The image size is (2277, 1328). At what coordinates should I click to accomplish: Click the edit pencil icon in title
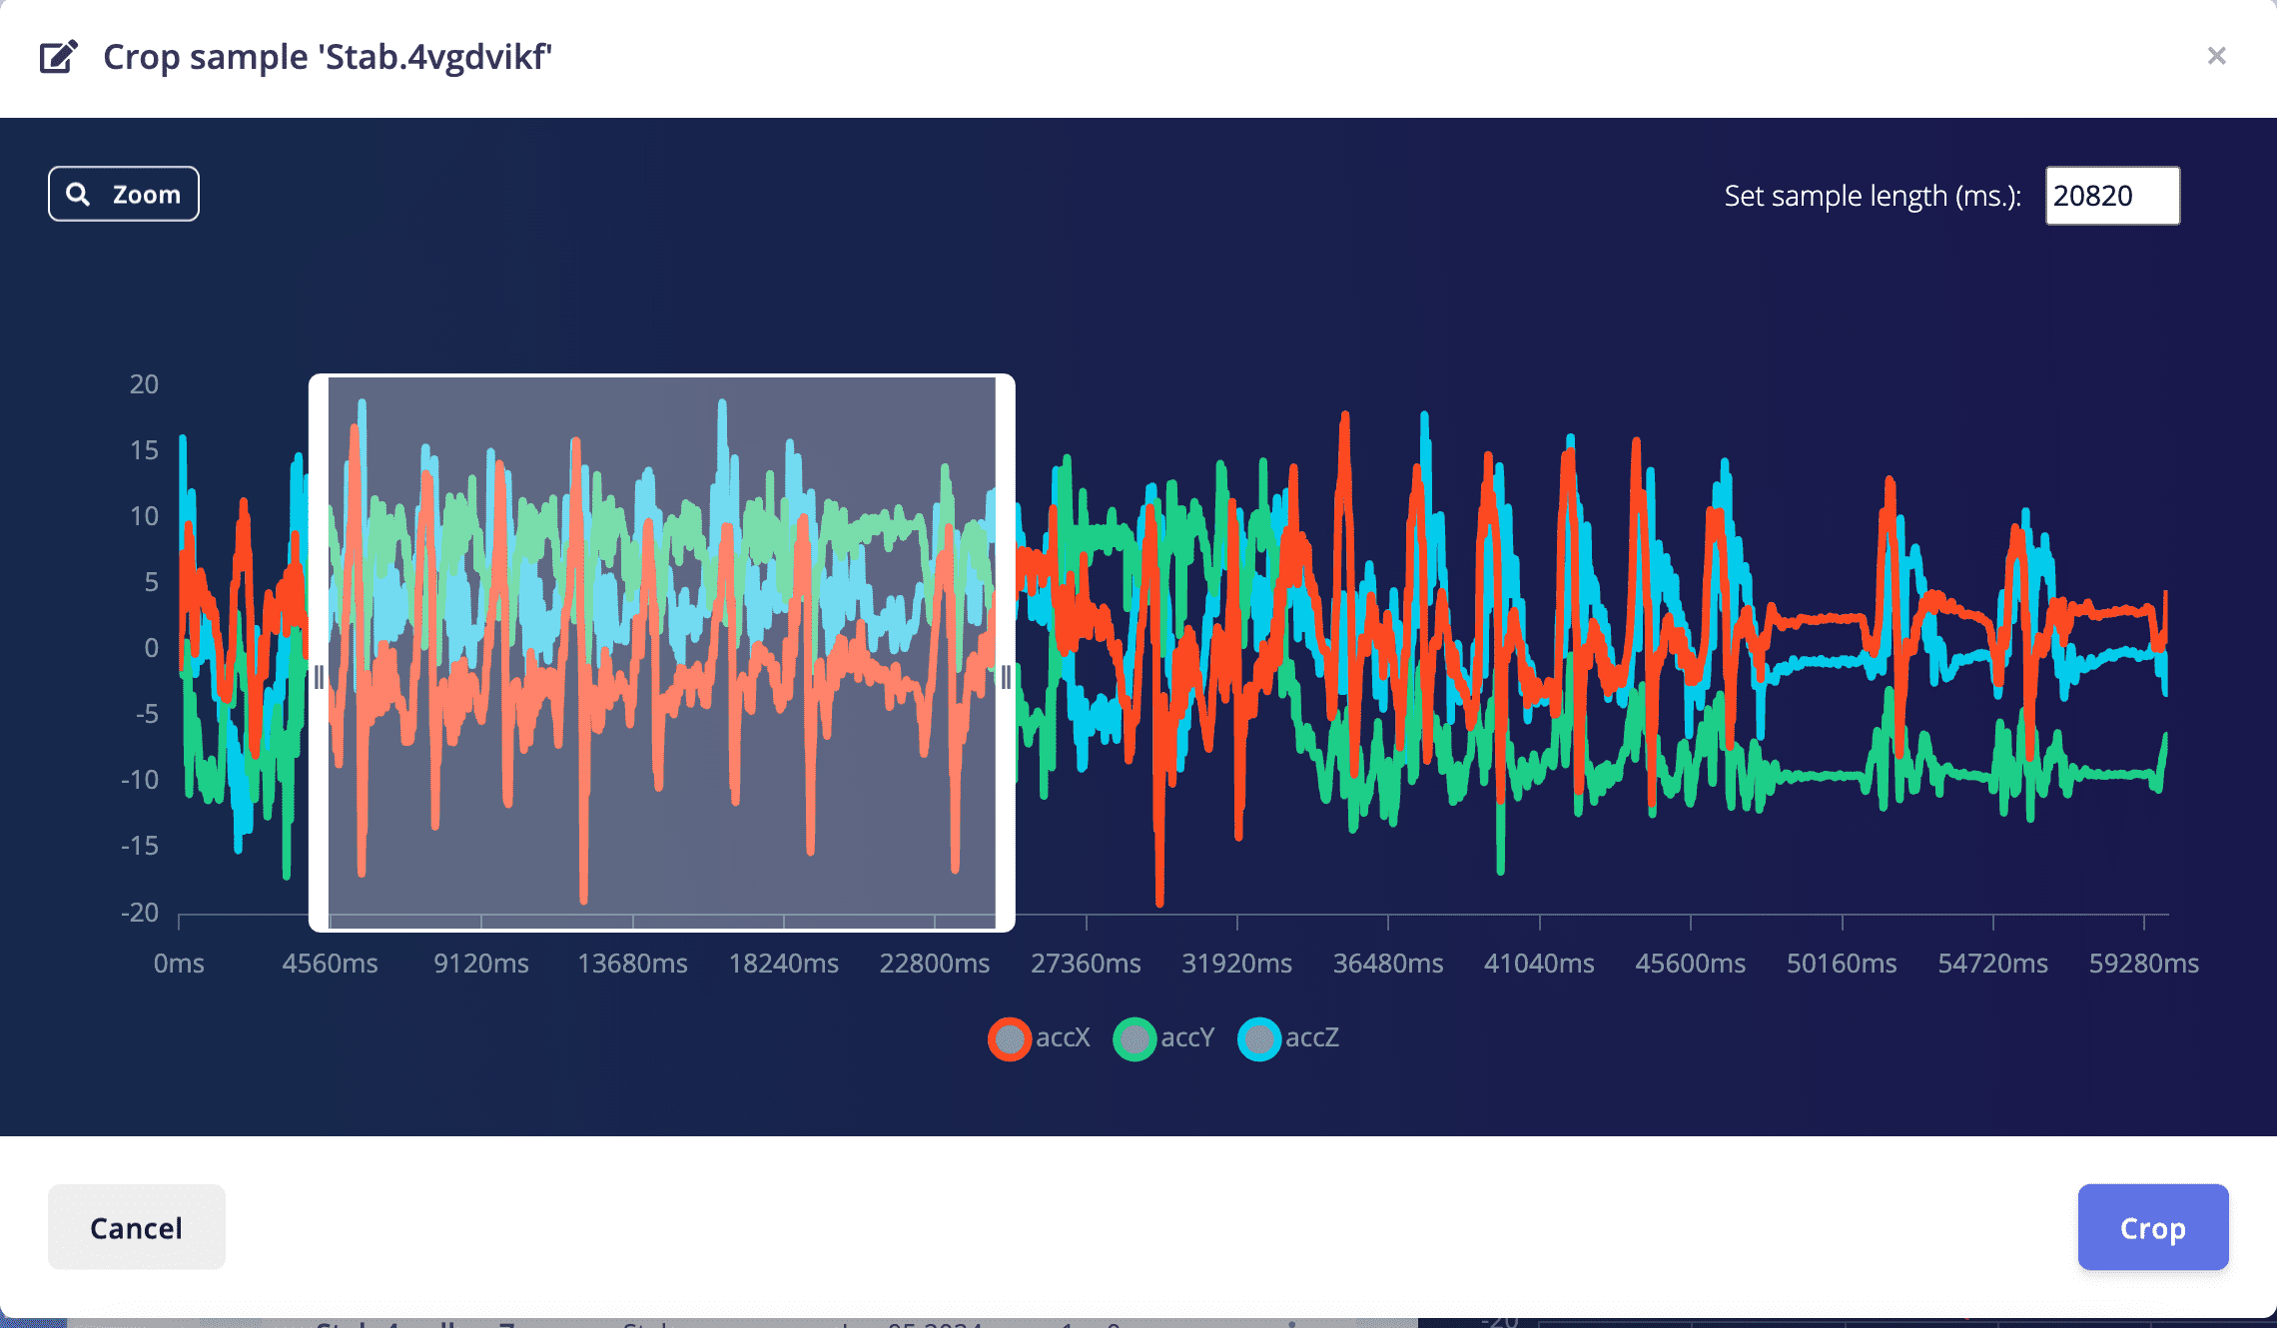pyautogui.click(x=58, y=57)
